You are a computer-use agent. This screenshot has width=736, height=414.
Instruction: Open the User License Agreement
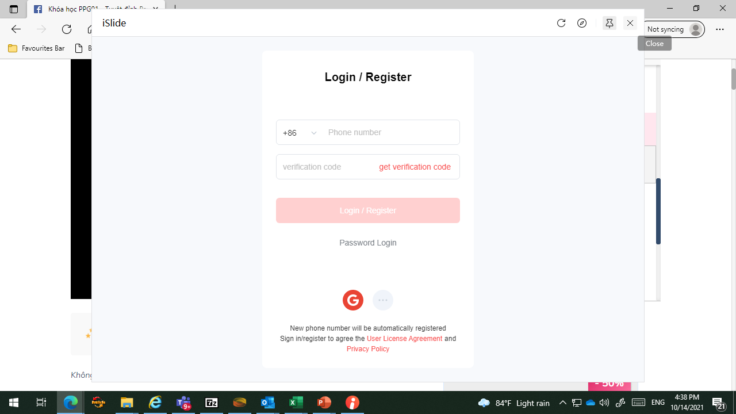click(404, 339)
